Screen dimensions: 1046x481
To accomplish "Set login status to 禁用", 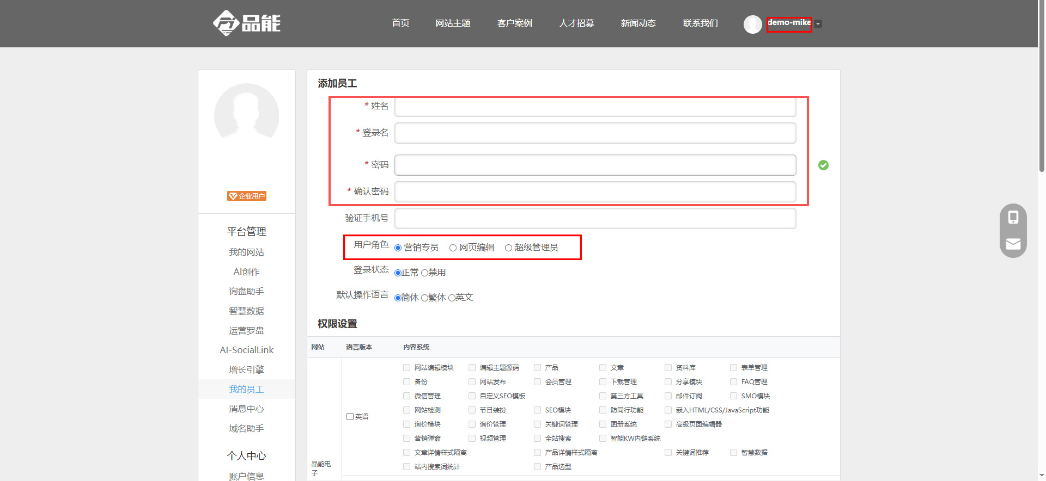I will 424,273.
